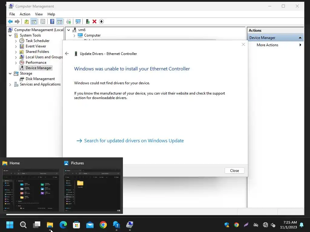
Task: Open the Windows Start menu
Action: point(10,225)
